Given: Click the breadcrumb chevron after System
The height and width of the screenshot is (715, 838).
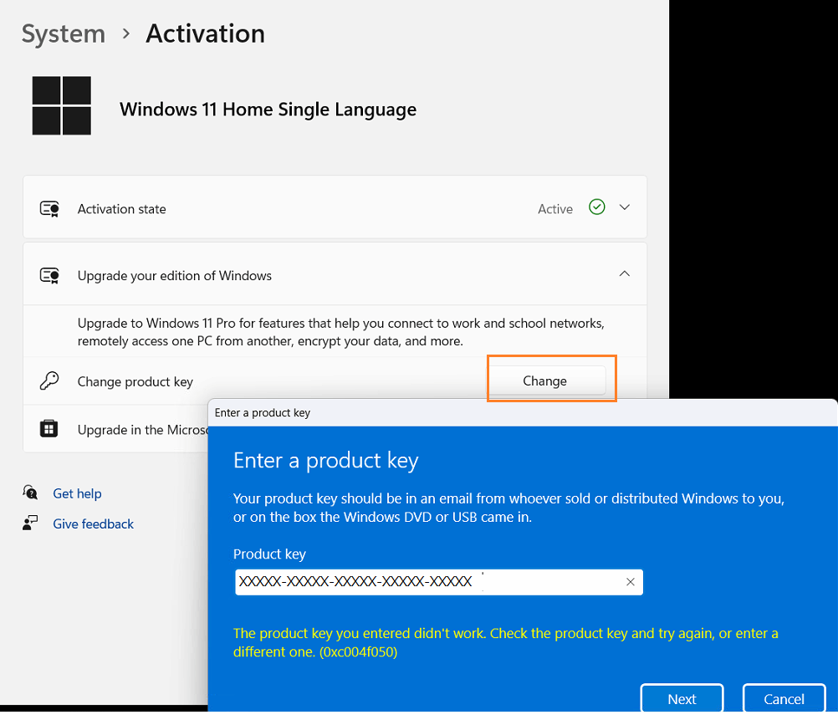Looking at the screenshot, I should pyautogui.click(x=126, y=34).
